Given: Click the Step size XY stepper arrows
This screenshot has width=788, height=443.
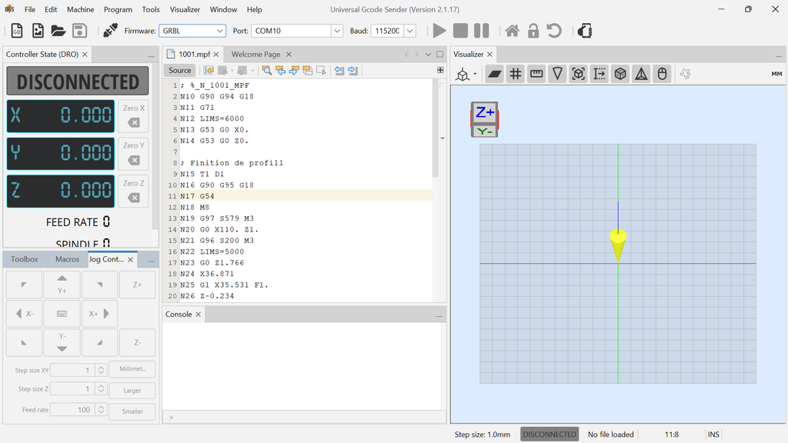Looking at the screenshot, I should (x=101, y=370).
